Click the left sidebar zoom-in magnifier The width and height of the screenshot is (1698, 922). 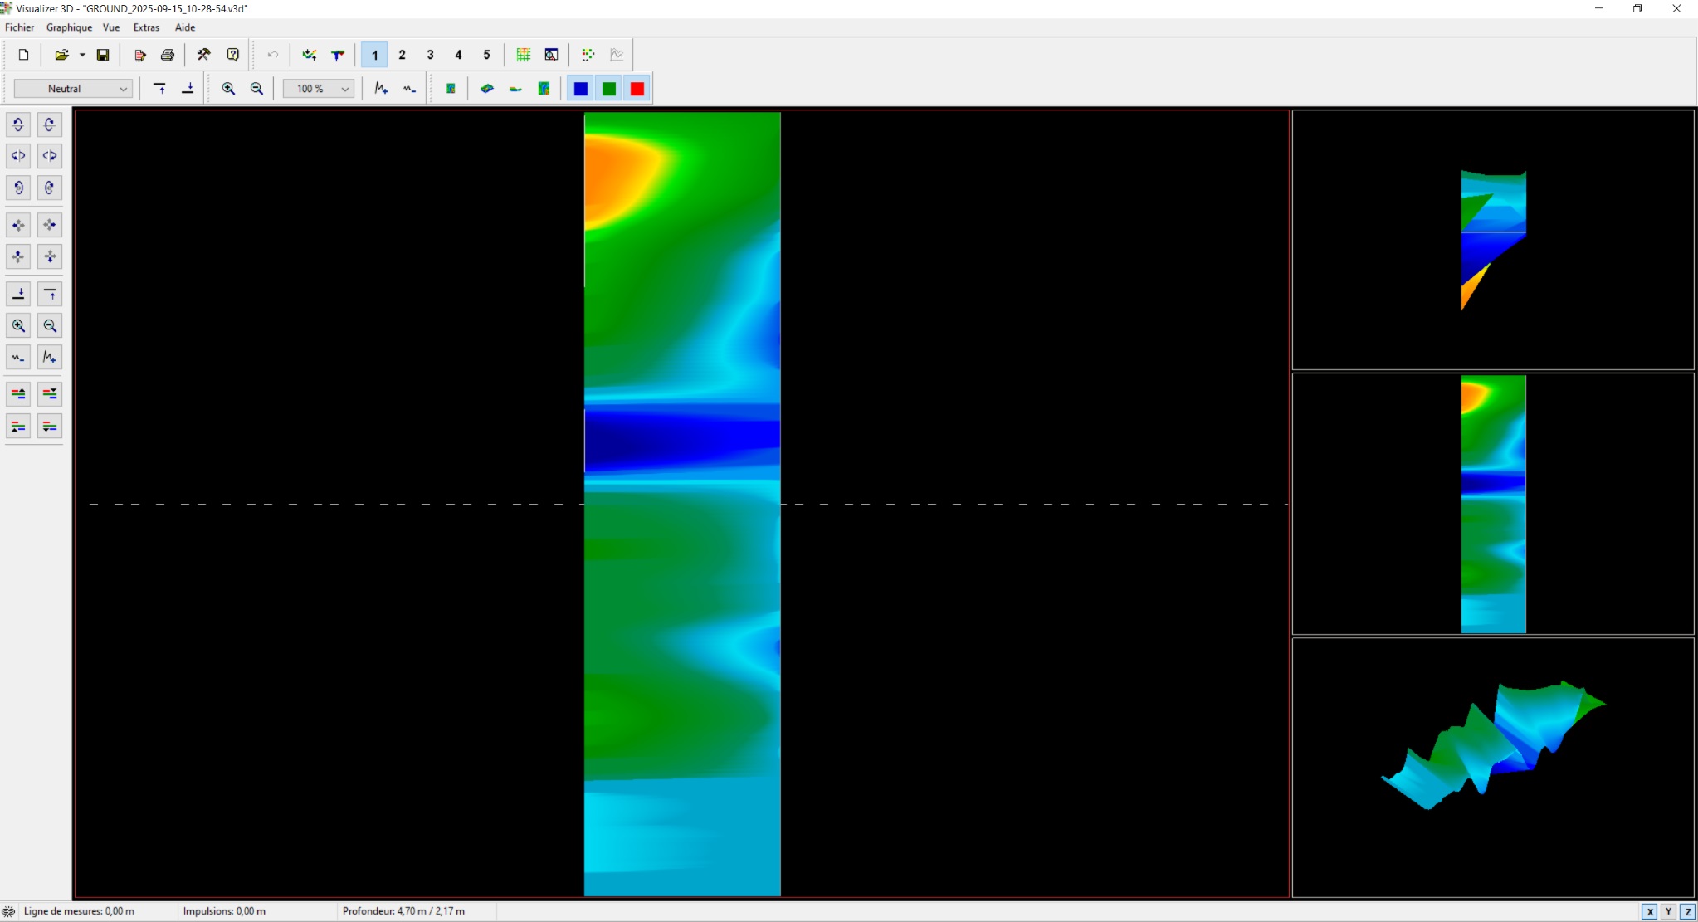tap(18, 326)
